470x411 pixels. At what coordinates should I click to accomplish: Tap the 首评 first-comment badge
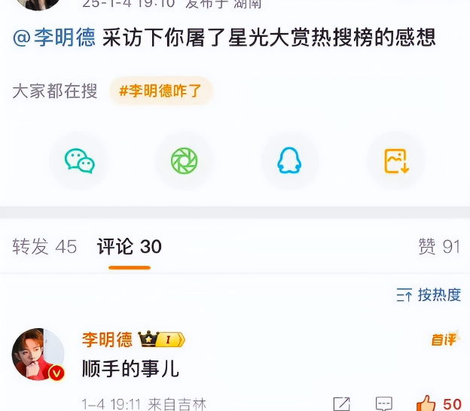pos(444,339)
